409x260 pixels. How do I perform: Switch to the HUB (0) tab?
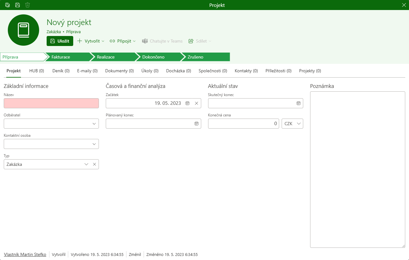point(37,71)
